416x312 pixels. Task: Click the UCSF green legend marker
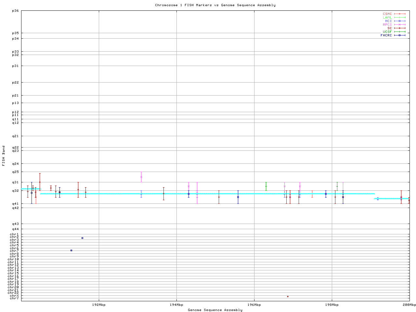(399, 32)
